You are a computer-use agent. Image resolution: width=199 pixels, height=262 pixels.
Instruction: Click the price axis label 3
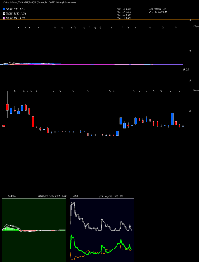(190, 81)
